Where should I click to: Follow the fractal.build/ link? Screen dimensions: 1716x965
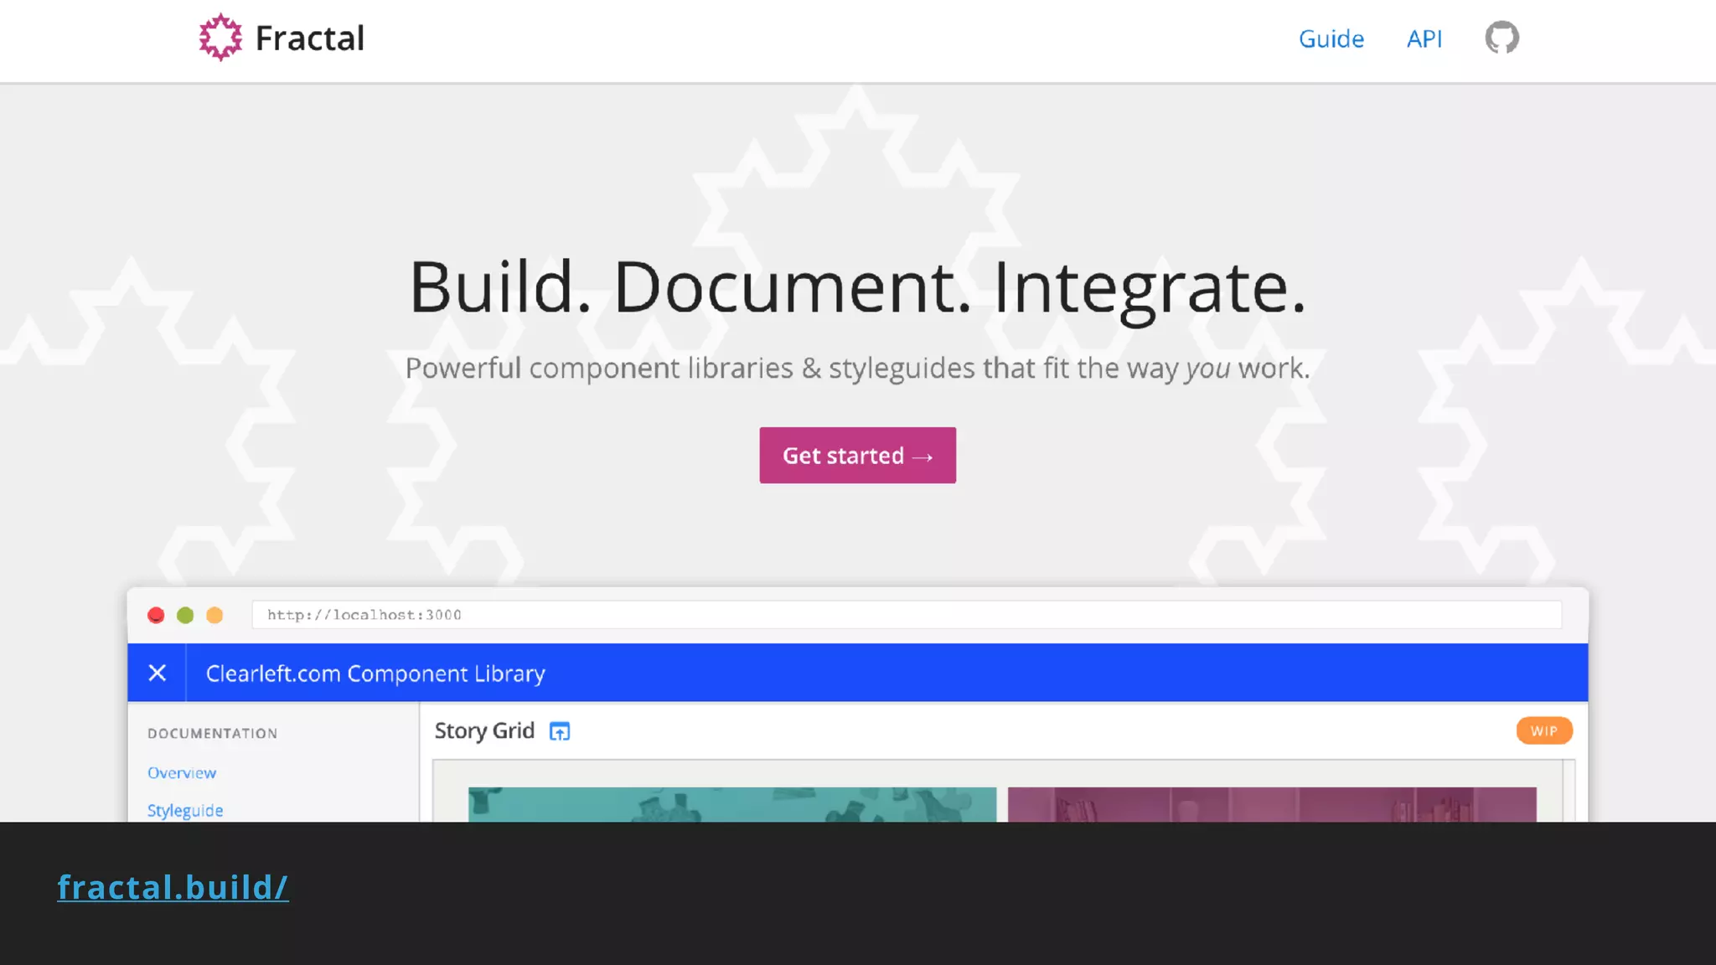coord(173,887)
